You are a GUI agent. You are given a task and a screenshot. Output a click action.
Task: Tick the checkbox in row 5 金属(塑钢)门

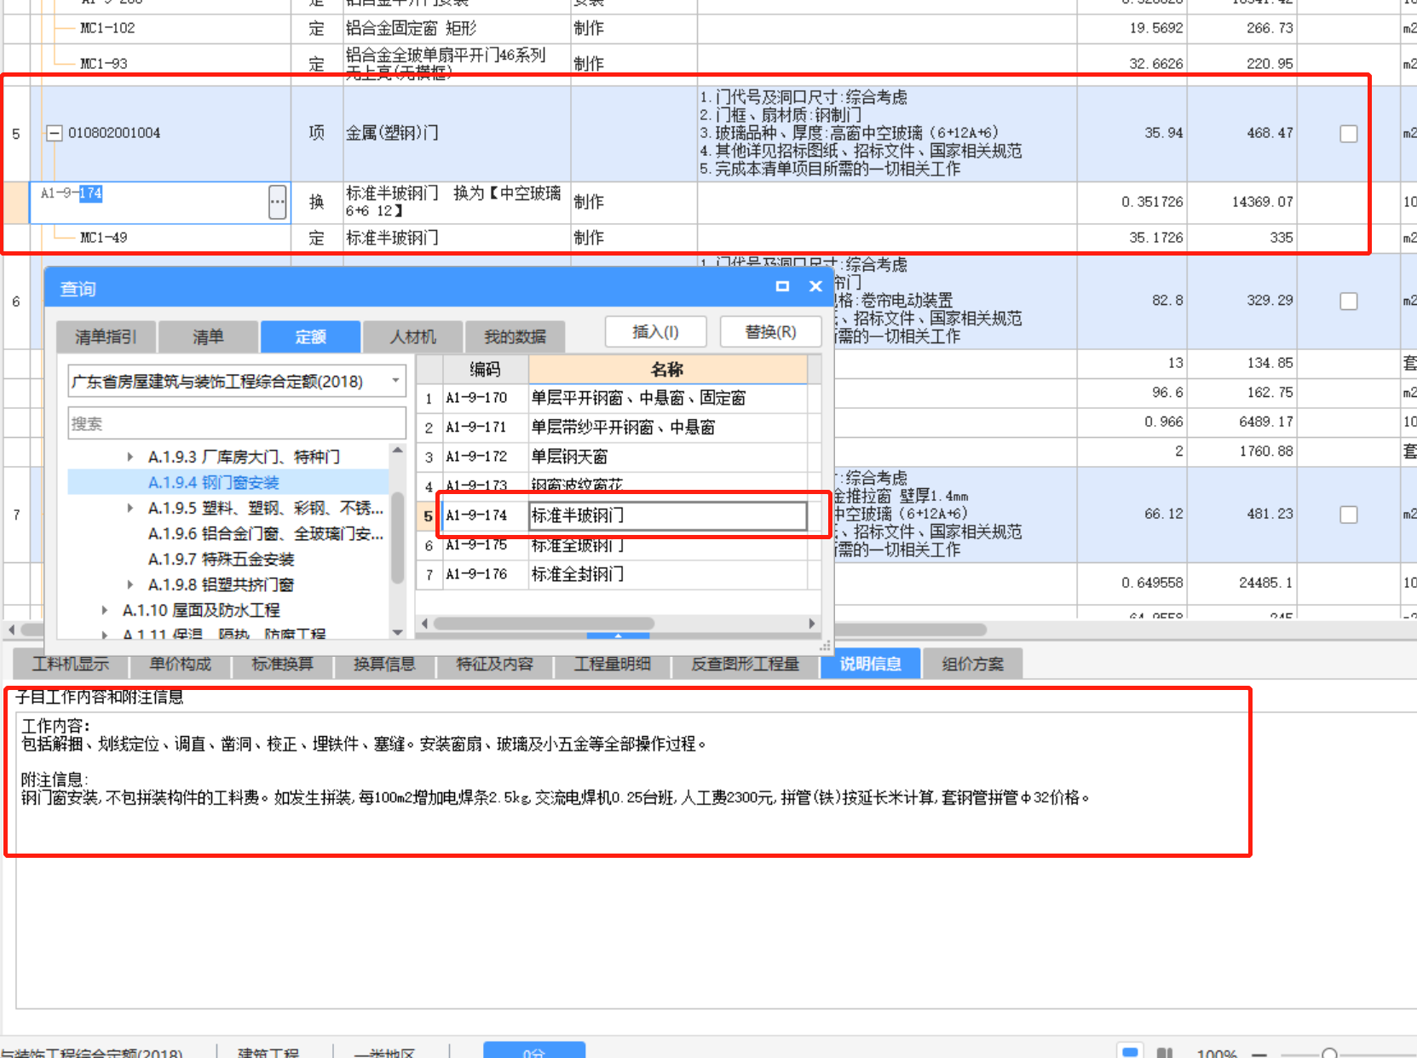tap(1348, 134)
